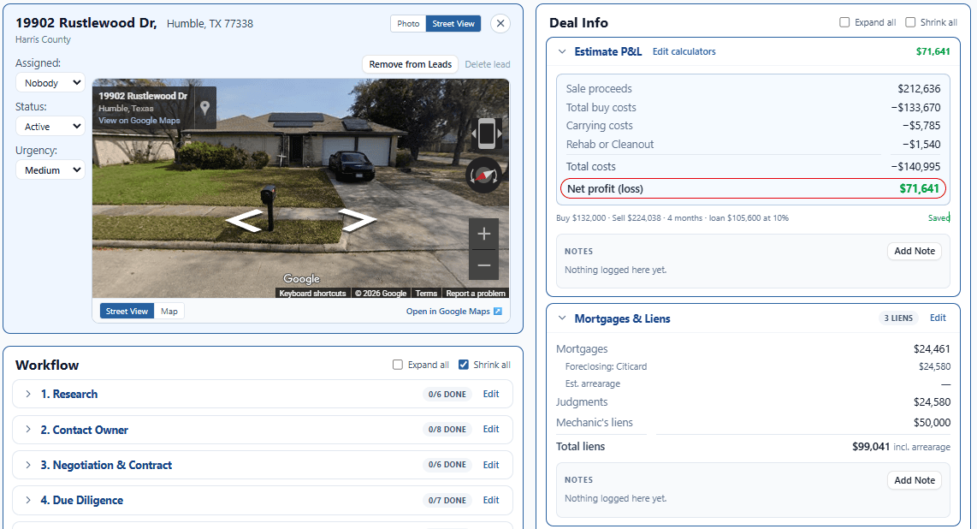Click the Delete lead link

pos(488,64)
